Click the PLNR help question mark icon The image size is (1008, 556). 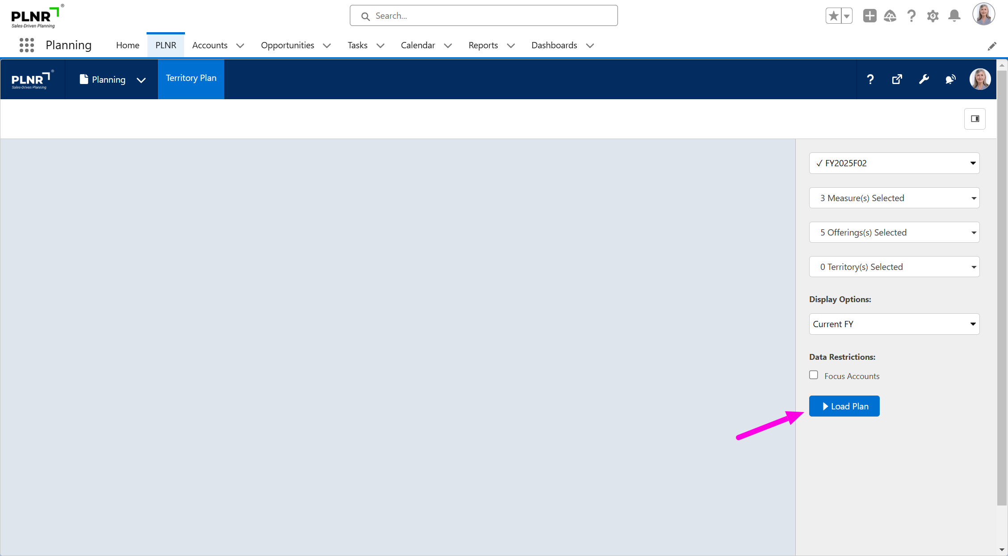click(870, 80)
